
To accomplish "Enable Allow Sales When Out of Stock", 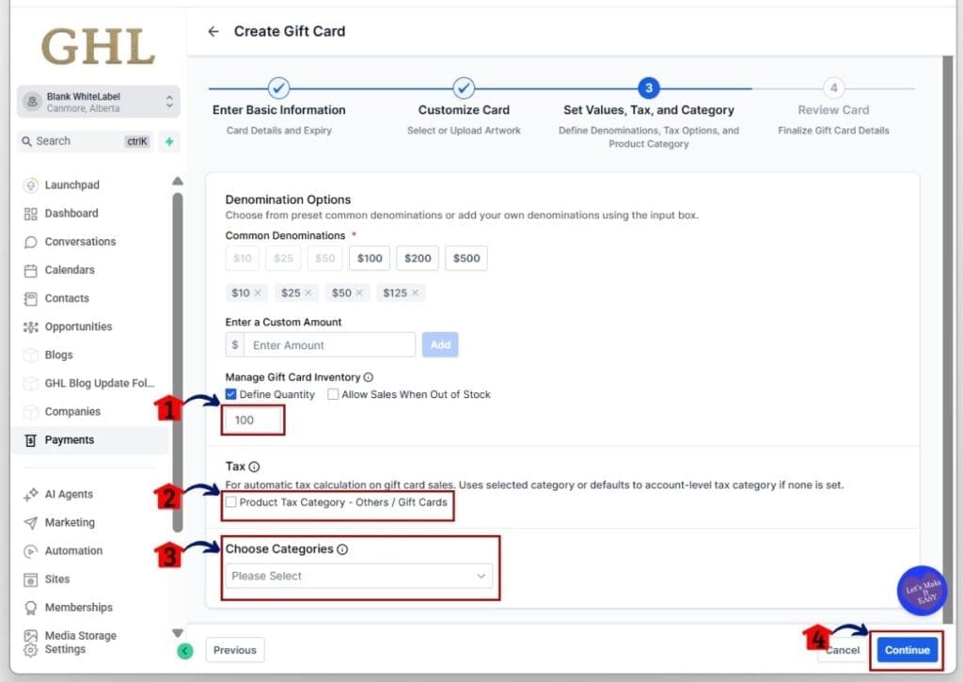I will coord(333,394).
